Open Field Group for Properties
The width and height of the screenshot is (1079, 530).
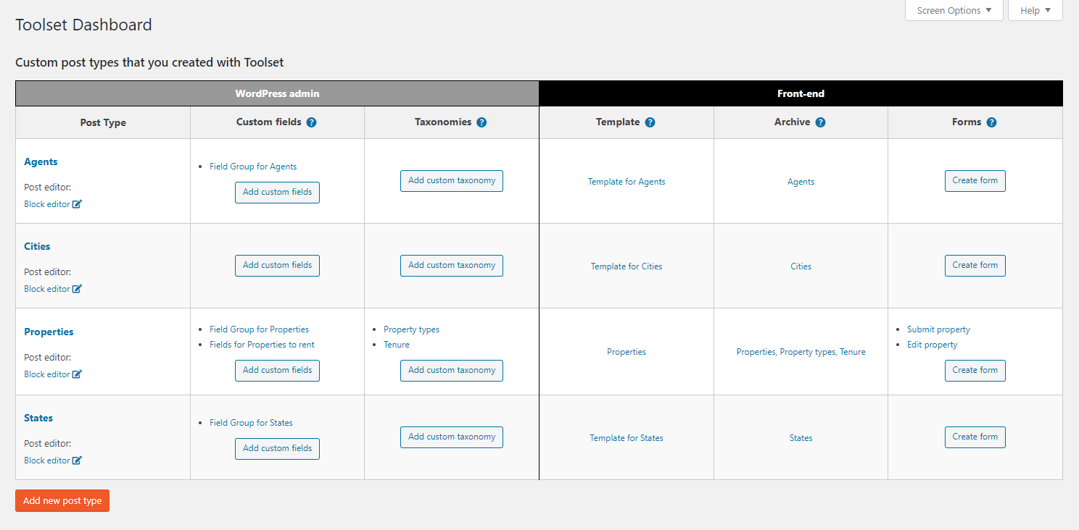[x=259, y=329]
